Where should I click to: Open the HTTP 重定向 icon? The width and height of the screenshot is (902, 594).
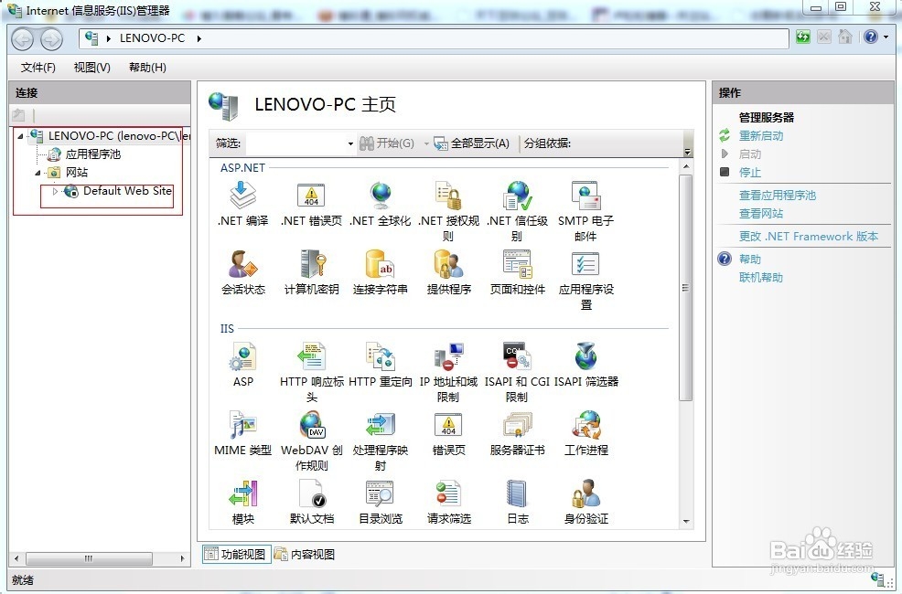click(x=381, y=356)
